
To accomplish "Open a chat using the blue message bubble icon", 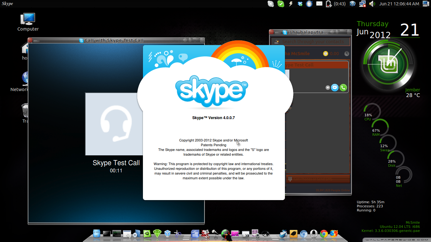I will pos(335,88).
